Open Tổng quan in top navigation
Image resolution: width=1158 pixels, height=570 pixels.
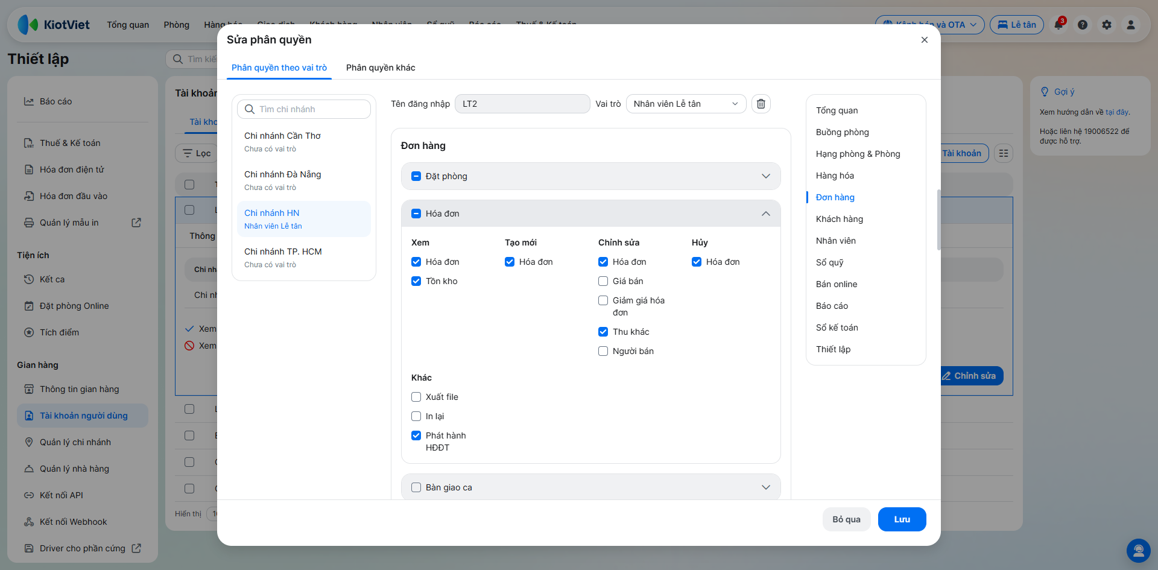click(128, 25)
